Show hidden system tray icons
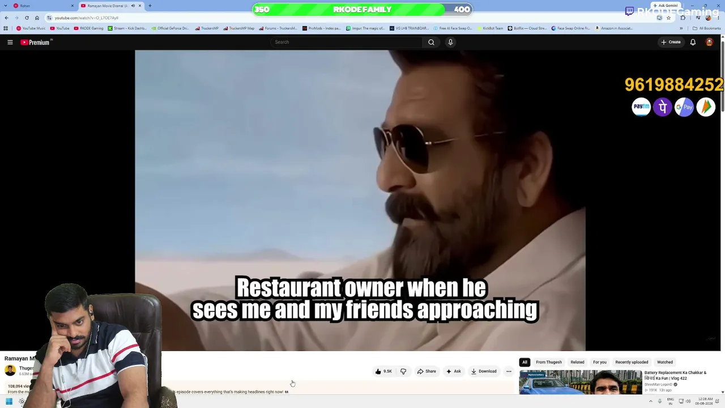 pyautogui.click(x=650, y=402)
